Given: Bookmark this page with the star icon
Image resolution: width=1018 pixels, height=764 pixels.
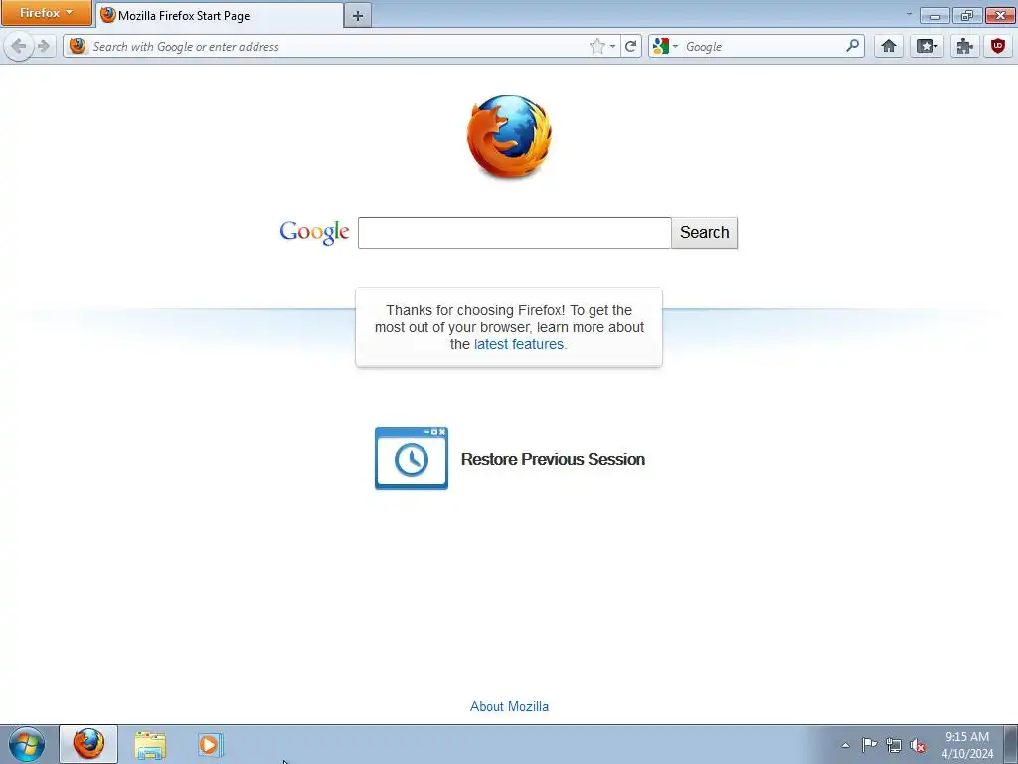Looking at the screenshot, I should click(x=596, y=46).
